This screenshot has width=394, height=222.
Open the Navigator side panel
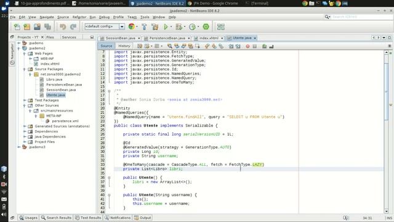(x=12, y=54)
